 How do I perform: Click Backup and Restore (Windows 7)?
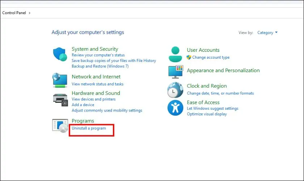click(100, 66)
